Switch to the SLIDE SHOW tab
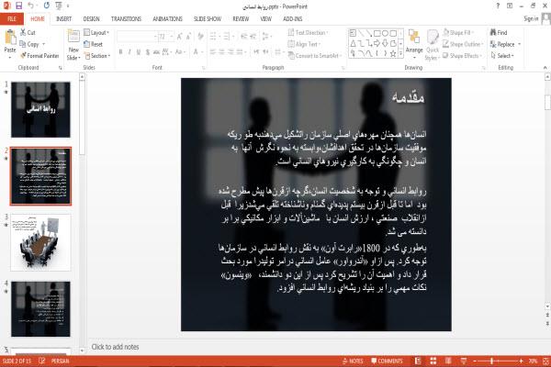Image resolution: width=551 pixels, height=367 pixels. (x=208, y=19)
